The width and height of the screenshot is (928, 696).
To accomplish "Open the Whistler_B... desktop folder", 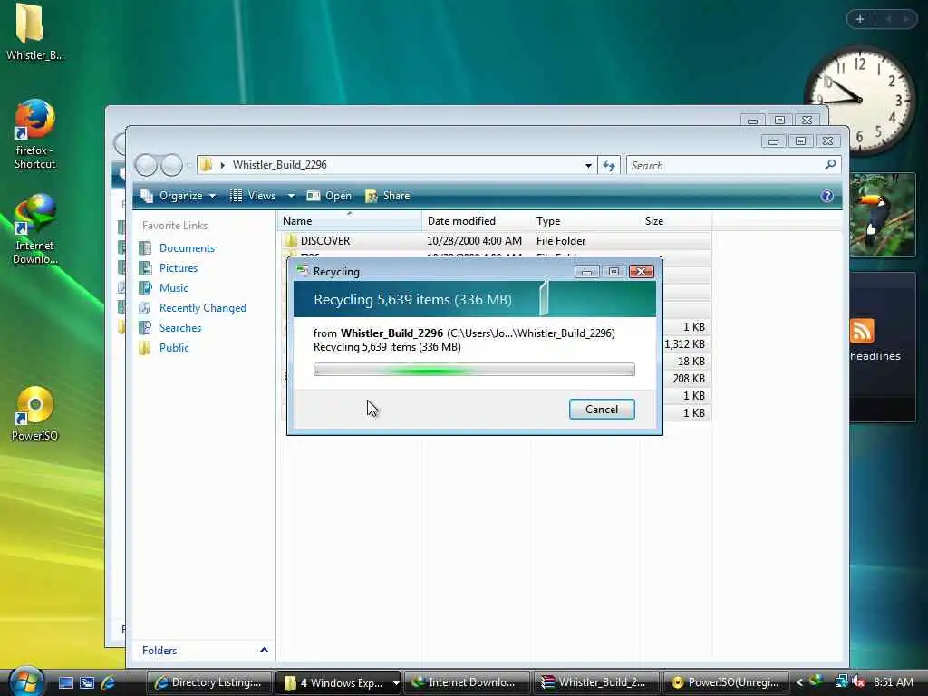I will pos(35,33).
